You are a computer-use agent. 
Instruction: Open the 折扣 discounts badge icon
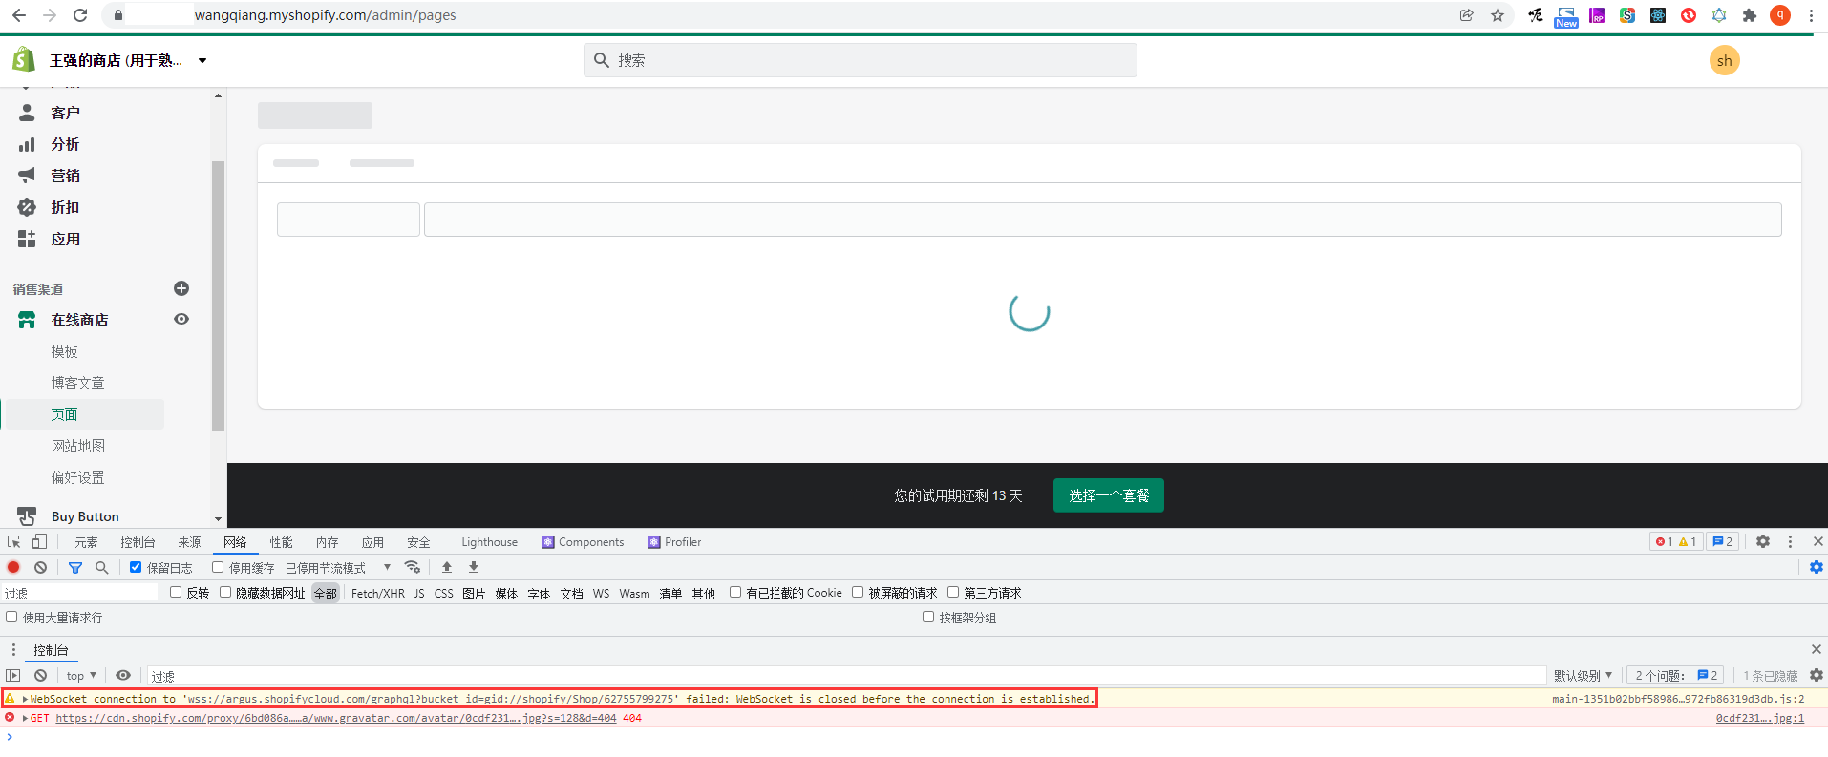coord(27,207)
